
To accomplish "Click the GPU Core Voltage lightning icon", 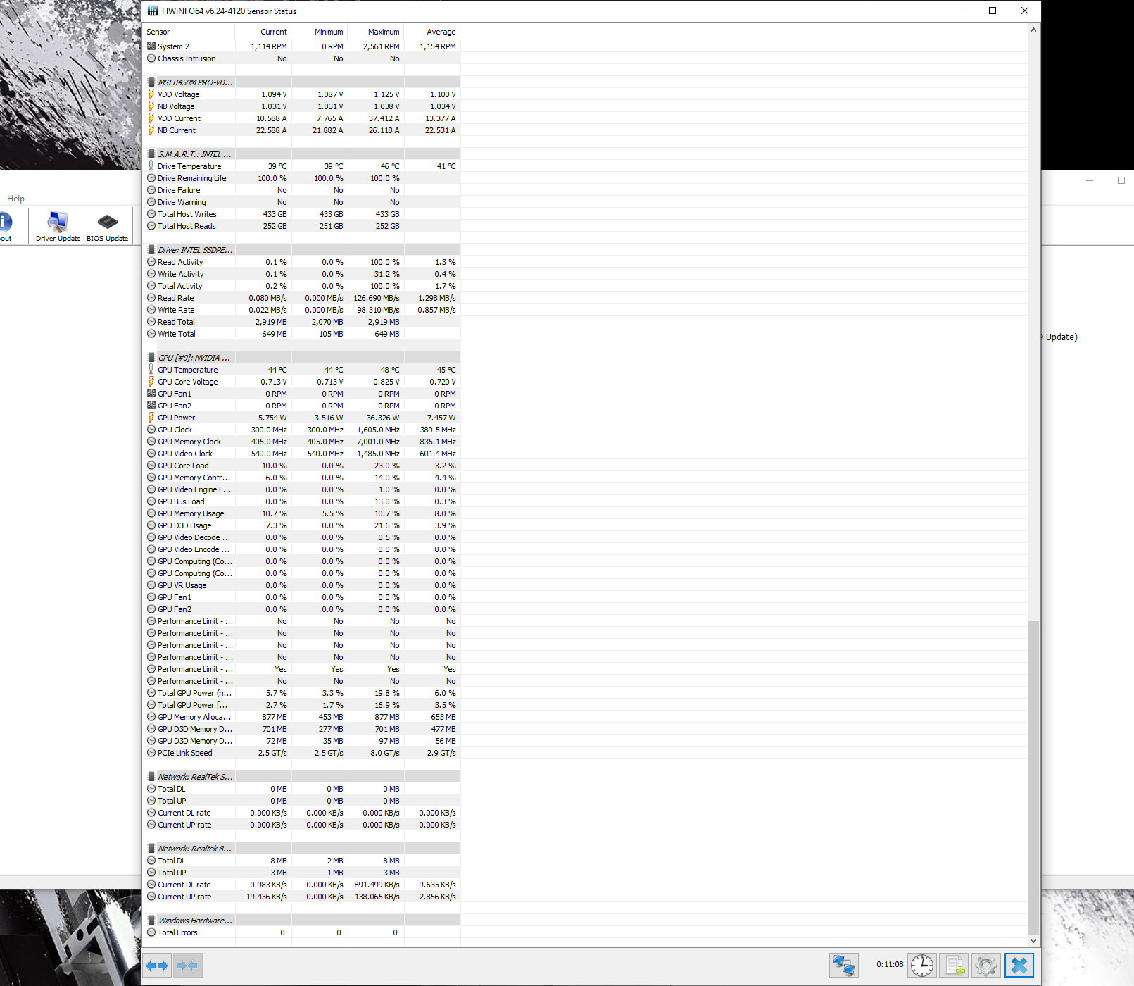I will click(x=151, y=382).
